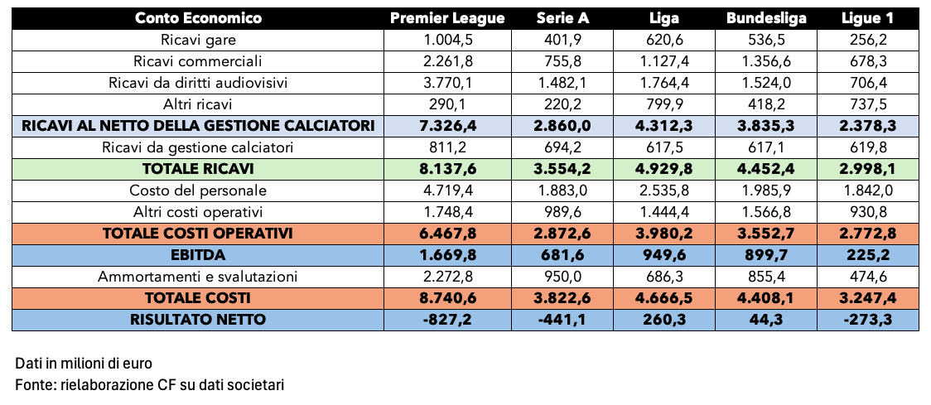Select the RISULTATO NETTO row label
The height and width of the screenshot is (405, 931).
point(198,320)
